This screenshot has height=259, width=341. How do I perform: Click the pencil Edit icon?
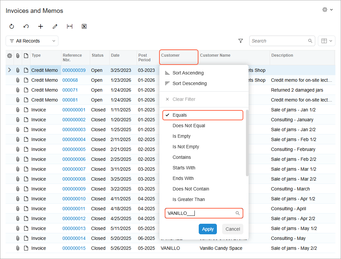tap(55, 26)
